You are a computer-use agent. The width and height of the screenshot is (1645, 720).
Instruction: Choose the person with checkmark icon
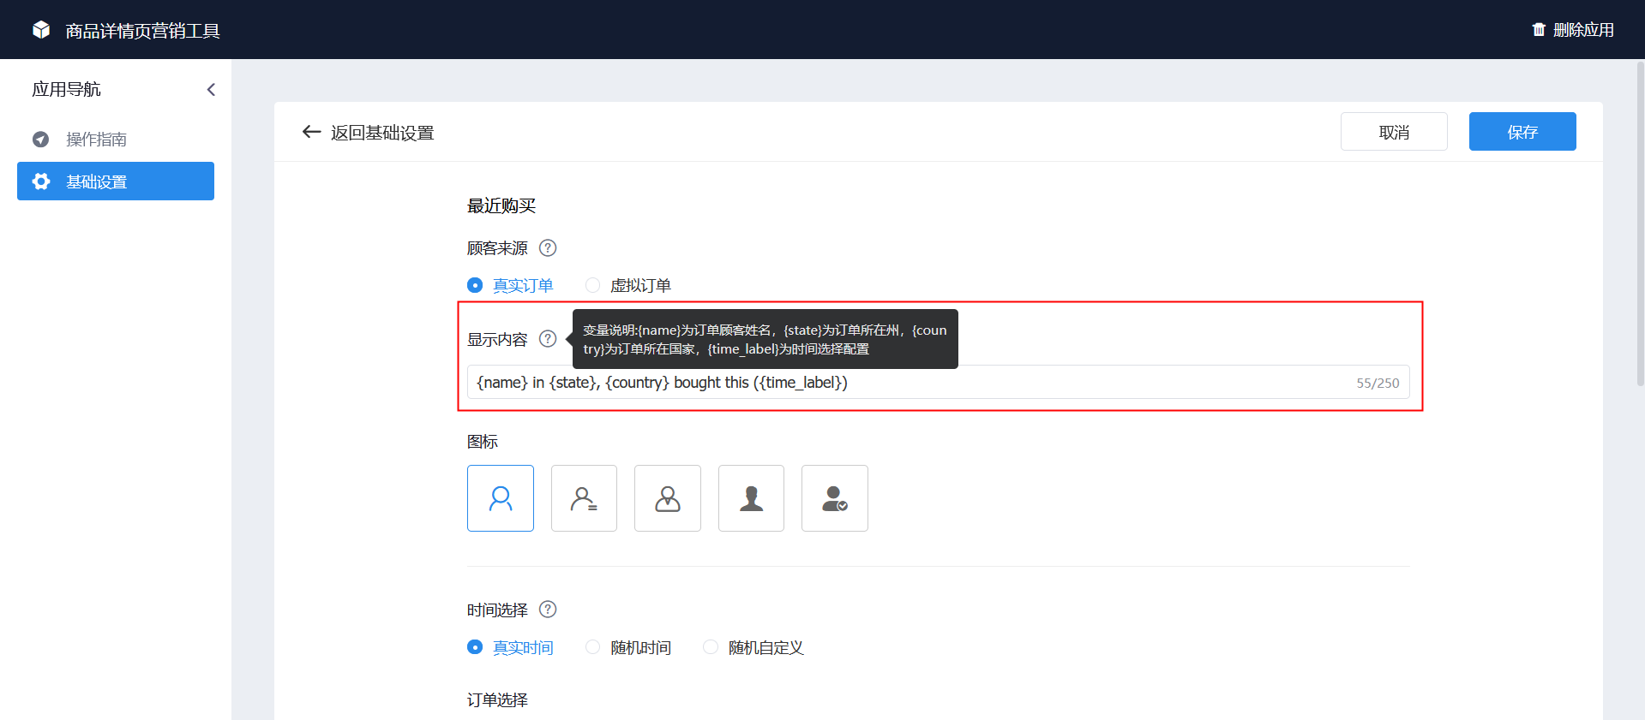click(x=835, y=498)
